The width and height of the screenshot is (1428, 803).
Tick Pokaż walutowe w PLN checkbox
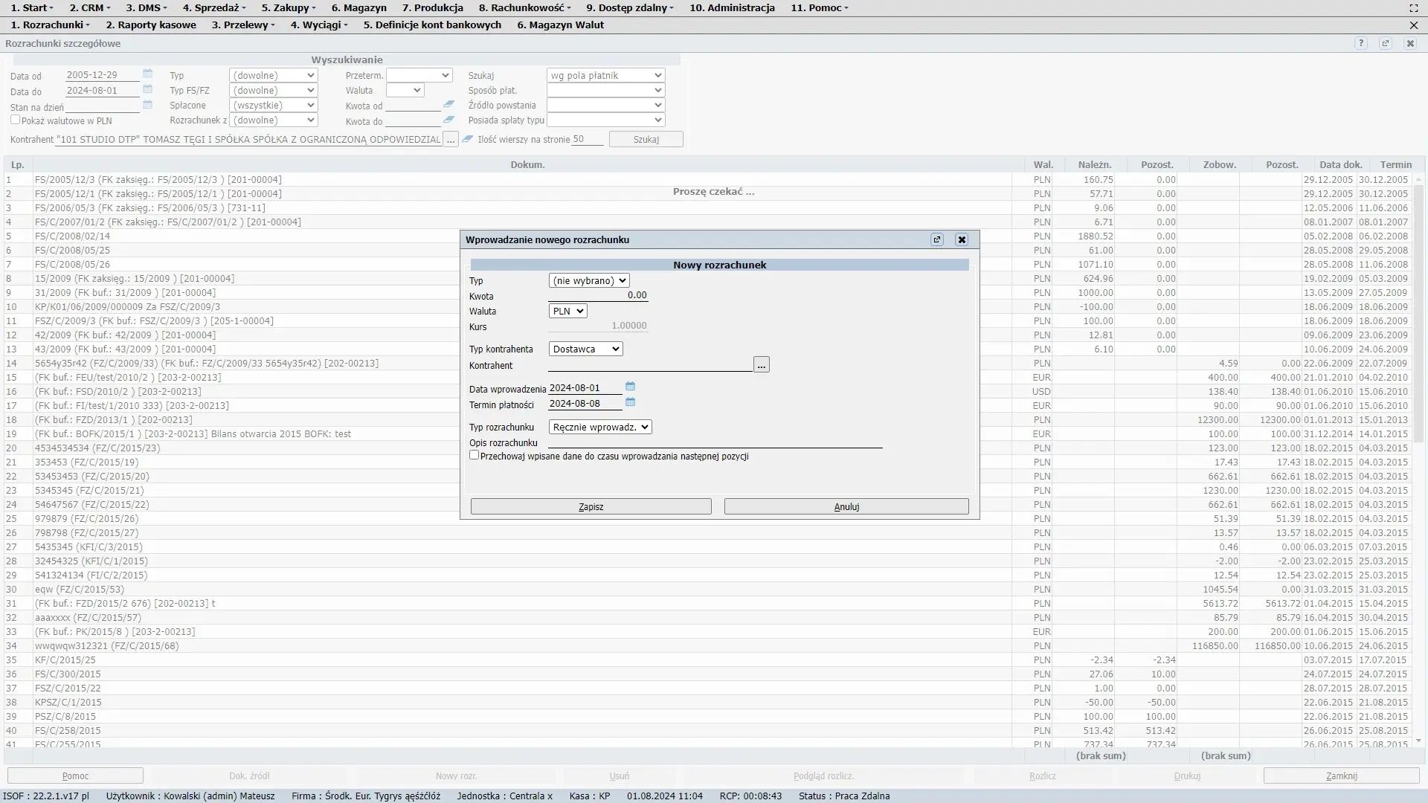tap(15, 120)
